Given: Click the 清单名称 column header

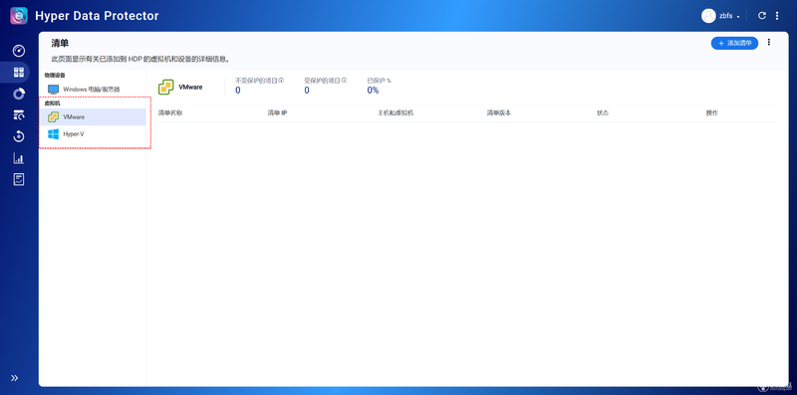Looking at the screenshot, I should pos(170,112).
